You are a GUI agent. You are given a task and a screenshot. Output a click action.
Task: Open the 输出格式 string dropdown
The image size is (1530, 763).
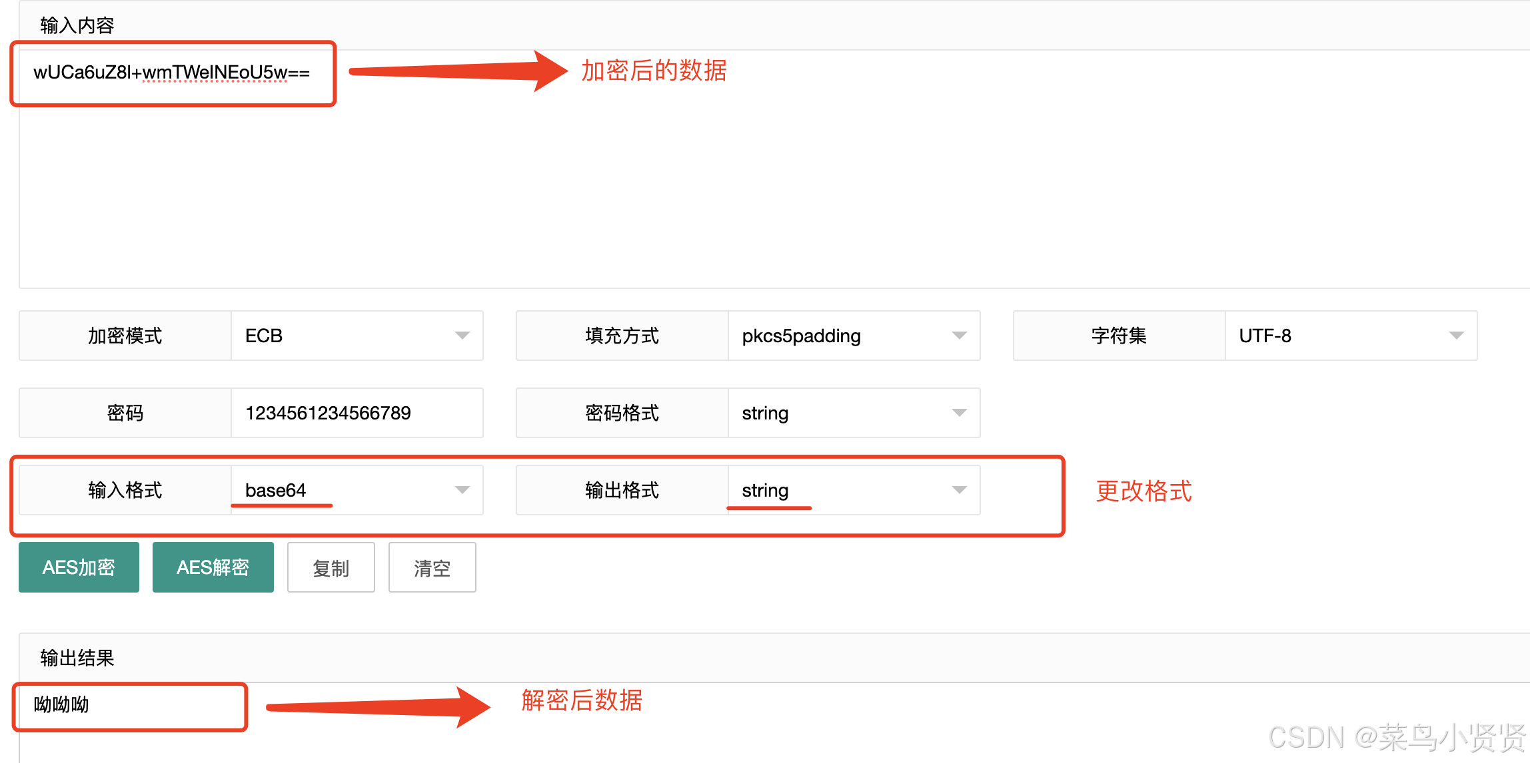[x=853, y=490]
